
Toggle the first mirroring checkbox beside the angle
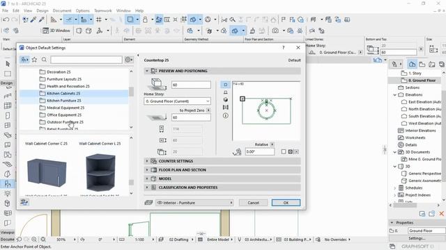tap(284, 151)
